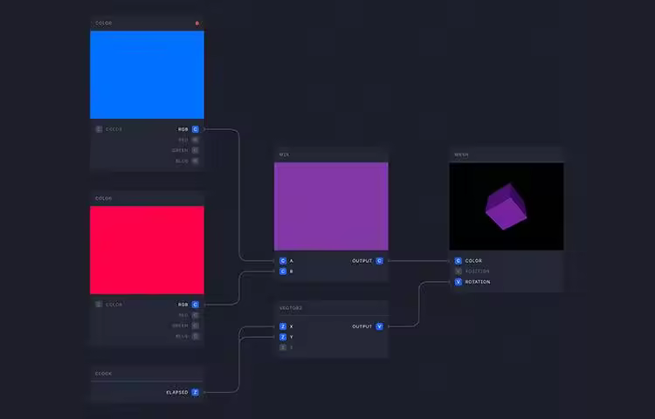Viewport: 655px width, 419px height.
Task: Click the Vector3 Output port
Action: pos(379,326)
